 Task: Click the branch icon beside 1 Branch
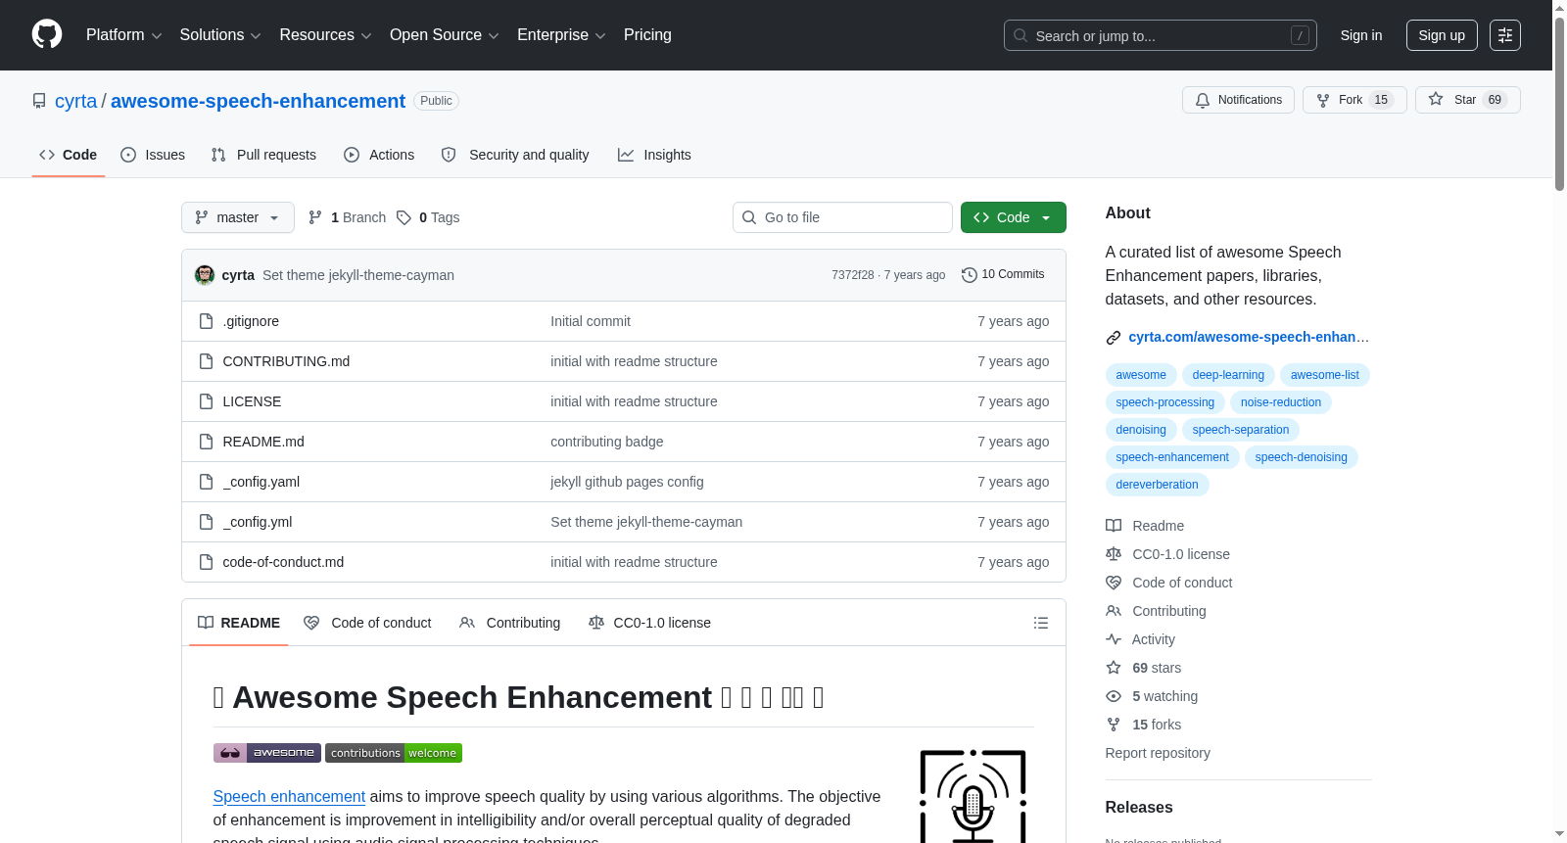click(x=315, y=217)
